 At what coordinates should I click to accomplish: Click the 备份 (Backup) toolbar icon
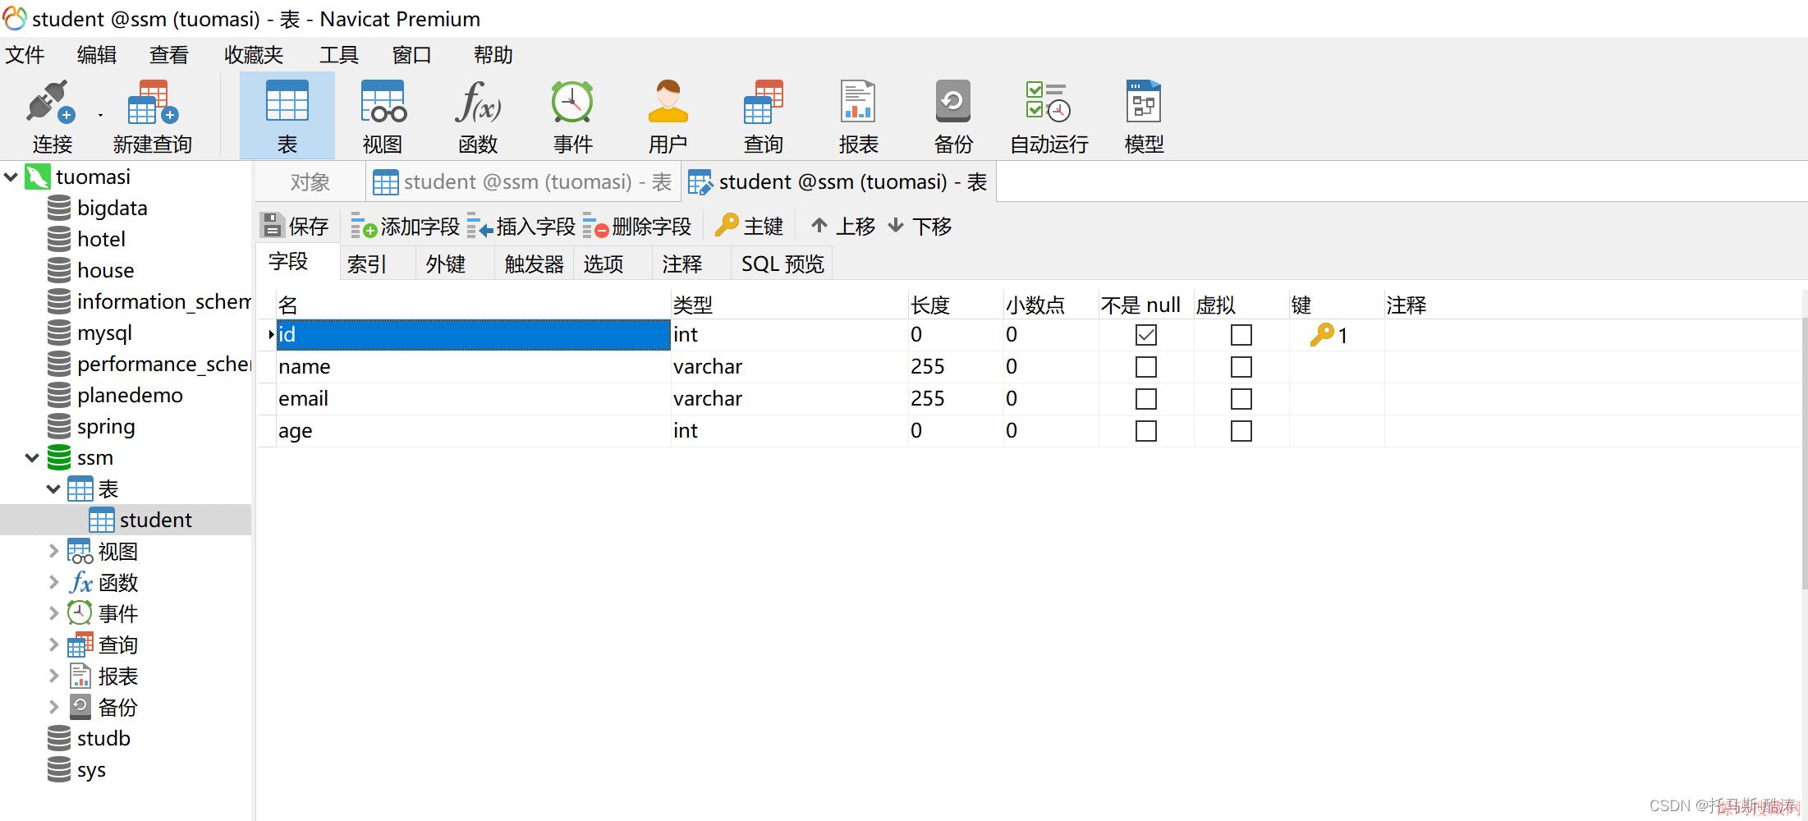click(953, 117)
